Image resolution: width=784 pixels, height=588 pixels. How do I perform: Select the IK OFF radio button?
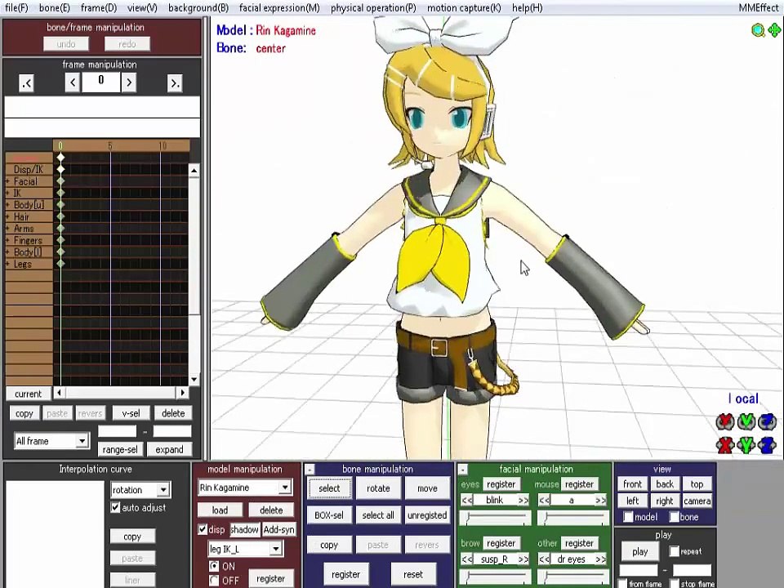214,580
